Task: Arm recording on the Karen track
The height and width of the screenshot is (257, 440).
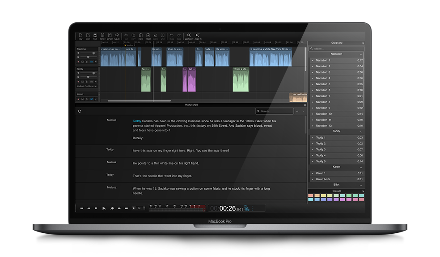Action: click(78, 99)
